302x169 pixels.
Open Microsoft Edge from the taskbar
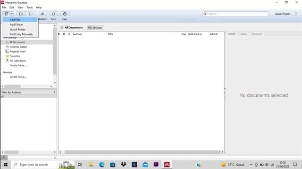pos(102,165)
